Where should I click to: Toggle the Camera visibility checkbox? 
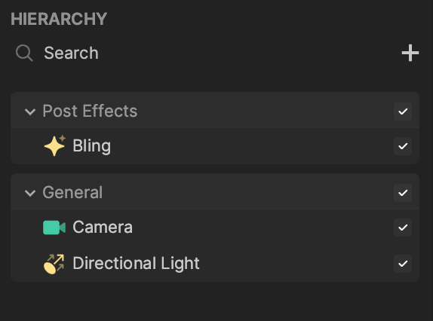(x=403, y=228)
